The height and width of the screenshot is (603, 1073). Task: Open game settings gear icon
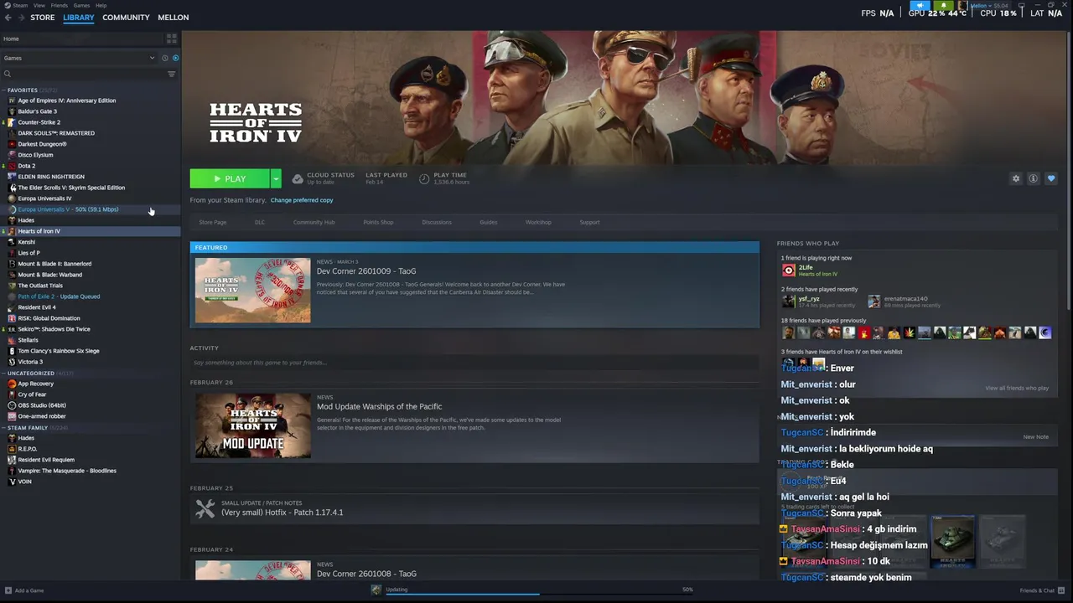tap(1016, 178)
